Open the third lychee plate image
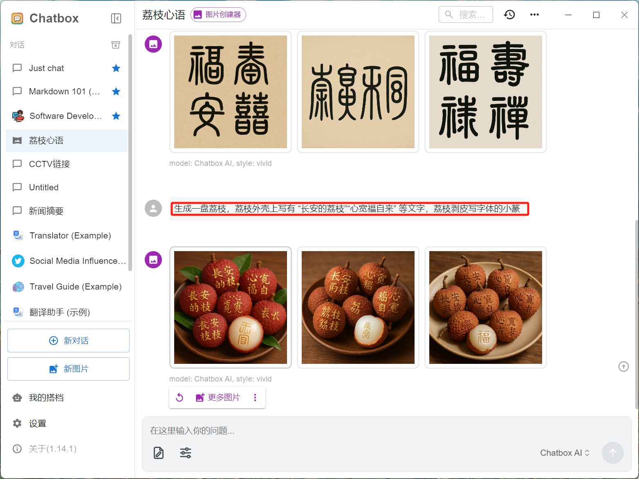Viewport: 639px width, 479px height. 486,307
